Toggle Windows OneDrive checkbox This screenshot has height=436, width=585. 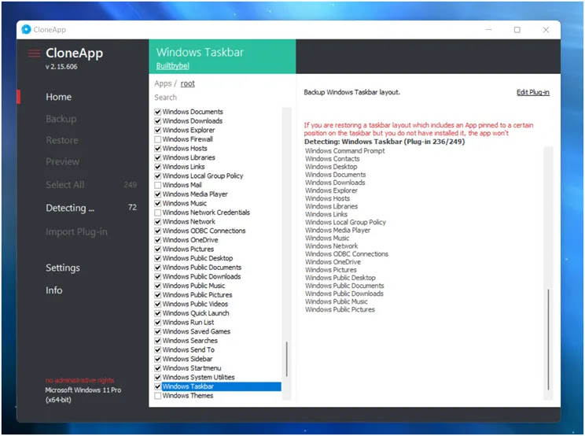pyautogui.click(x=158, y=240)
